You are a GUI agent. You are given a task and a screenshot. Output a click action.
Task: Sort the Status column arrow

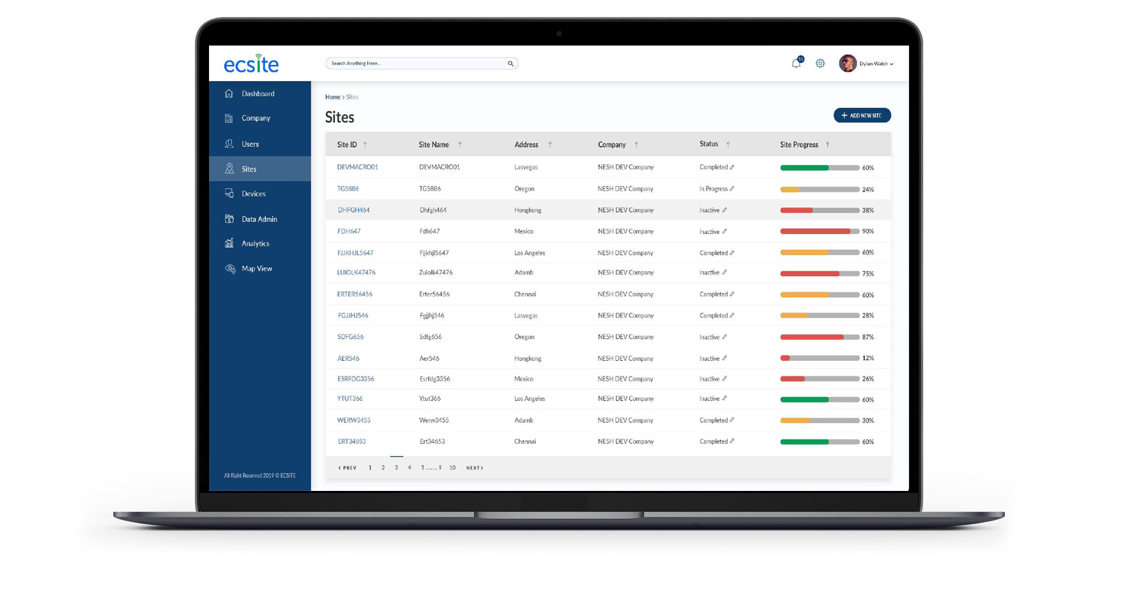pos(728,144)
